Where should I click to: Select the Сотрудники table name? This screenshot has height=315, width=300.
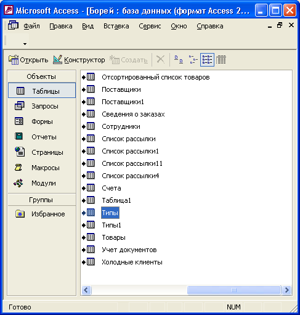coord(121,126)
